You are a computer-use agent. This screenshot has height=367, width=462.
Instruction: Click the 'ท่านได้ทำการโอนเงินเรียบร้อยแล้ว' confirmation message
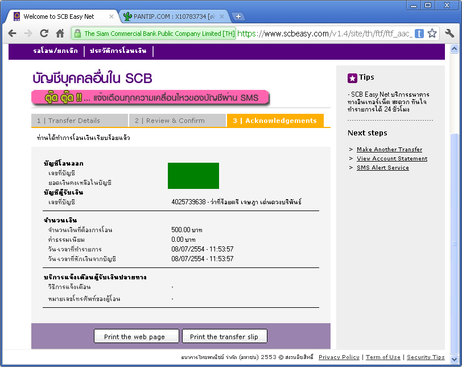click(x=84, y=138)
